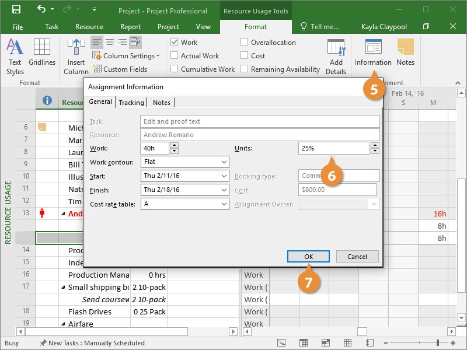The image size is (467, 350).
Task: Click the Undo arrow in title bar
Action: point(41,10)
